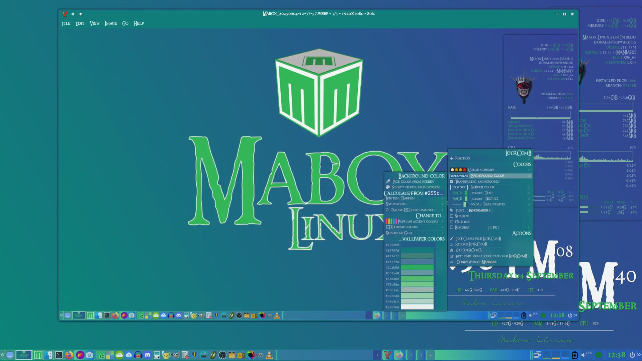Click 'CPU 10%' text on desktop widget
The image size is (642, 361).
click(x=589, y=324)
